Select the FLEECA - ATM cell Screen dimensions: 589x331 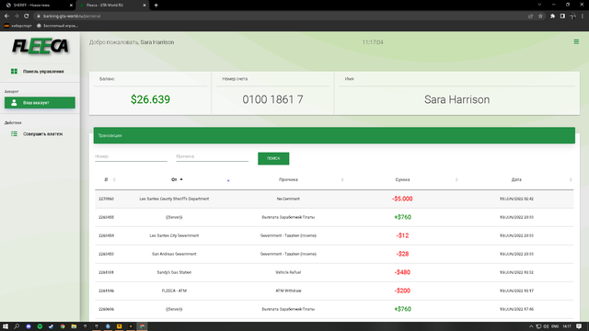174,291
